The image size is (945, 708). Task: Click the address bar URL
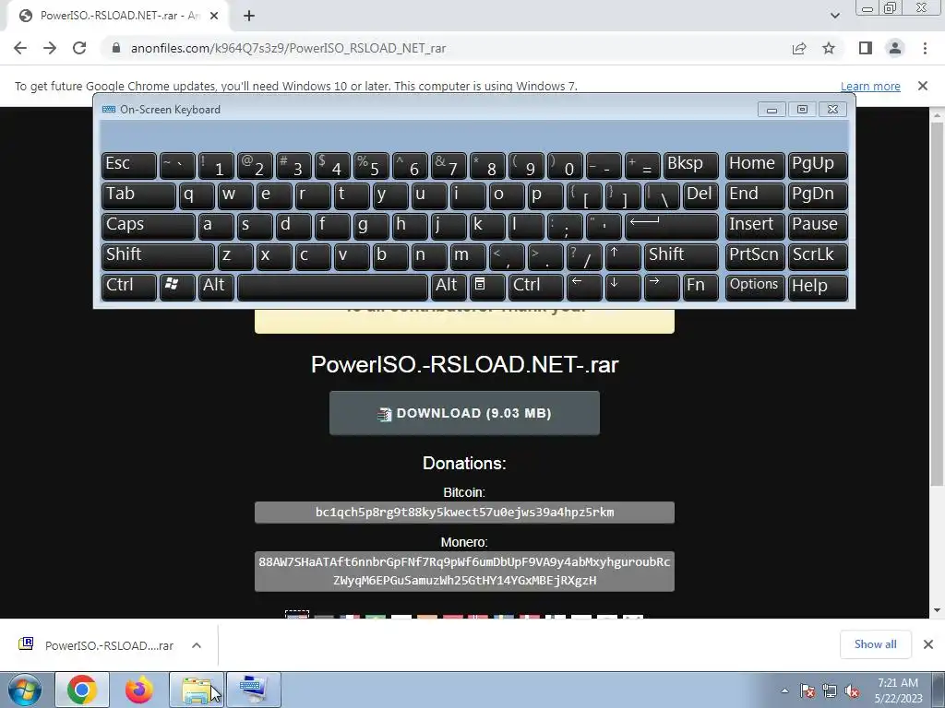click(x=288, y=48)
